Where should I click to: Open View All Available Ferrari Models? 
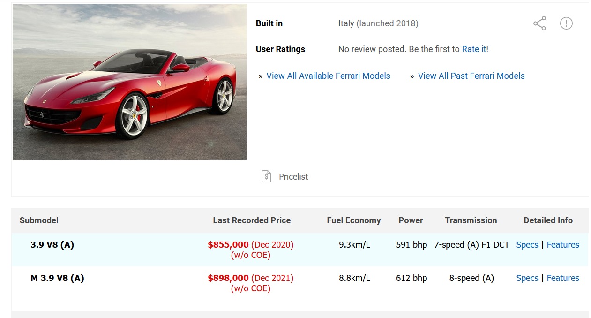(x=328, y=76)
